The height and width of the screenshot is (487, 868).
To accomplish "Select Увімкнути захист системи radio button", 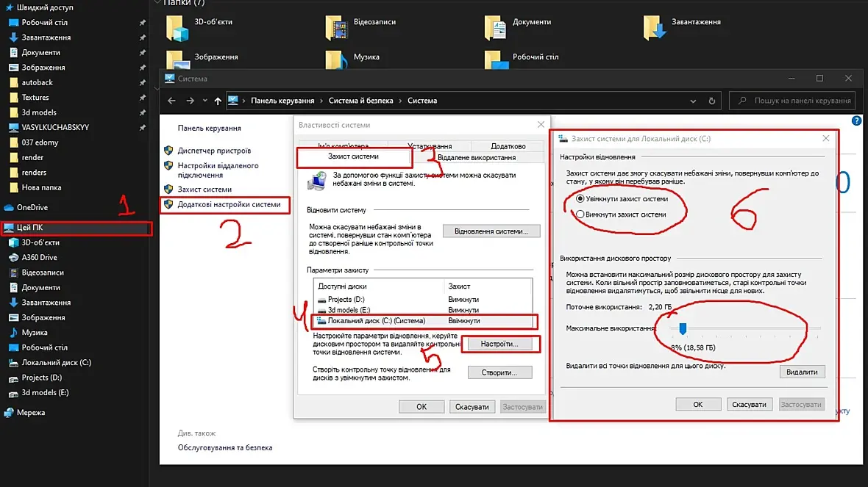I will coord(580,198).
